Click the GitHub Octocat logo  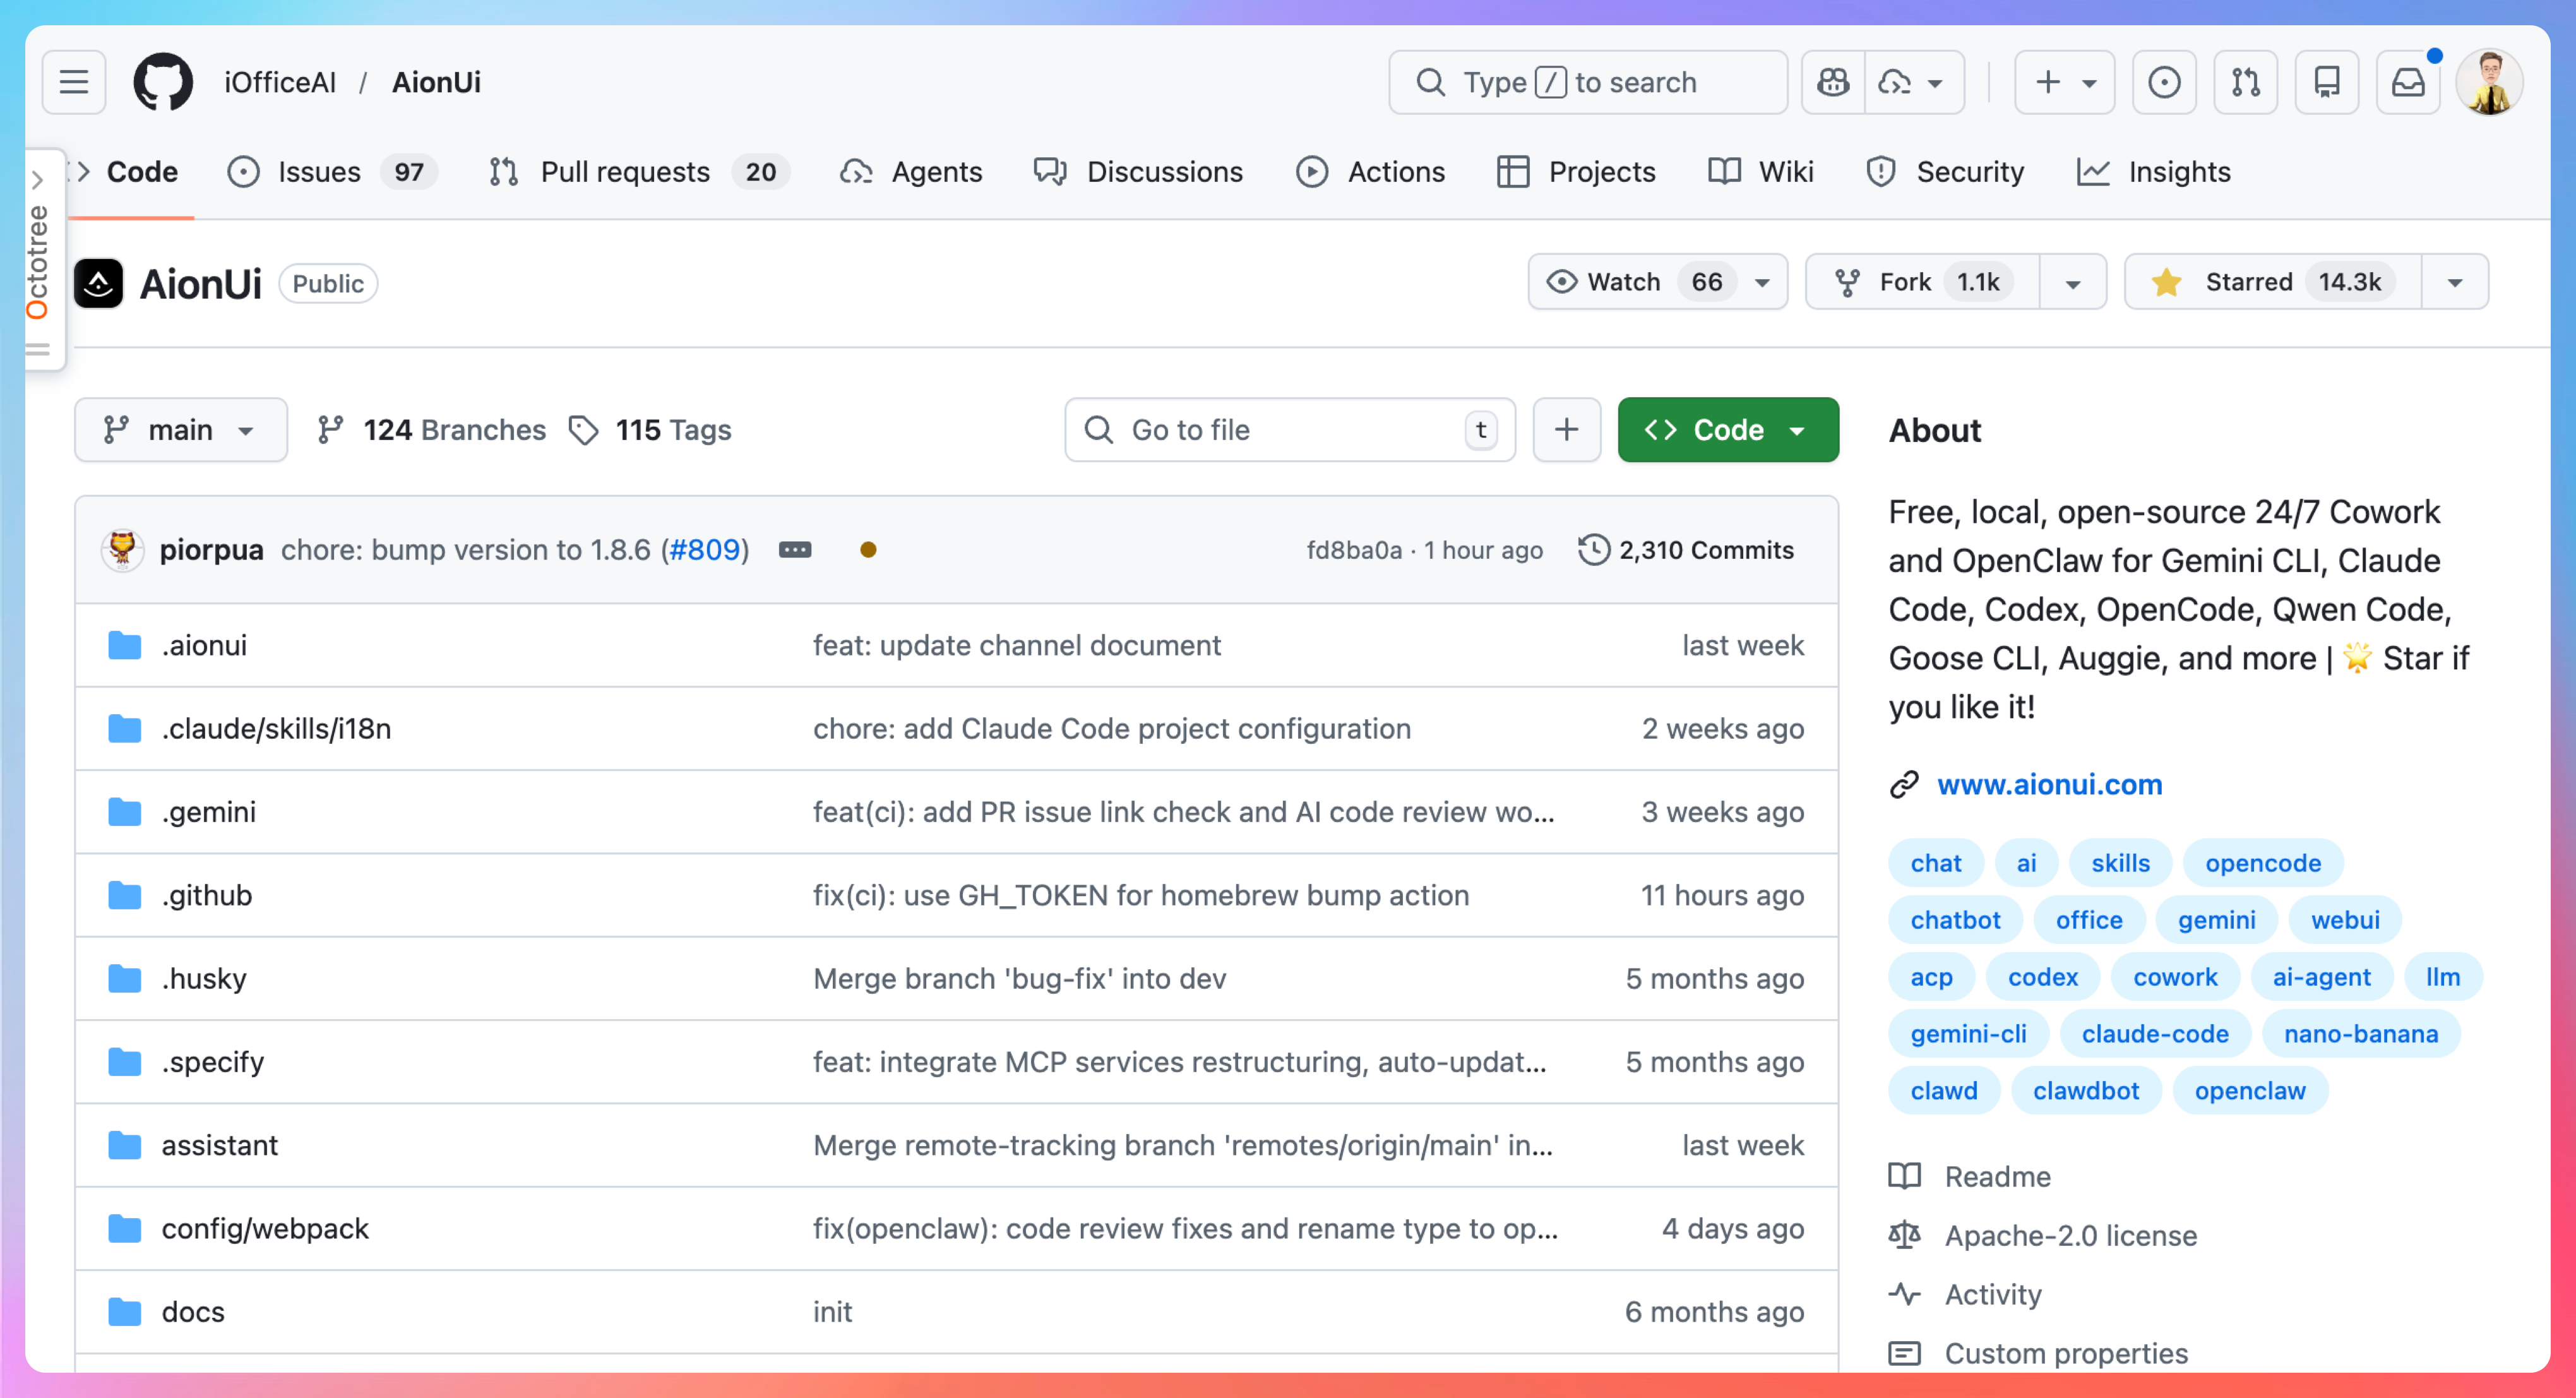[163, 82]
